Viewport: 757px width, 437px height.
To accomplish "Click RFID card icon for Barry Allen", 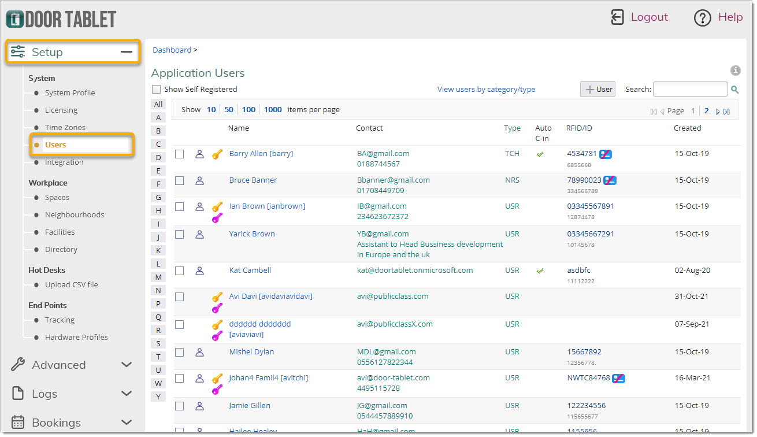I will [605, 154].
